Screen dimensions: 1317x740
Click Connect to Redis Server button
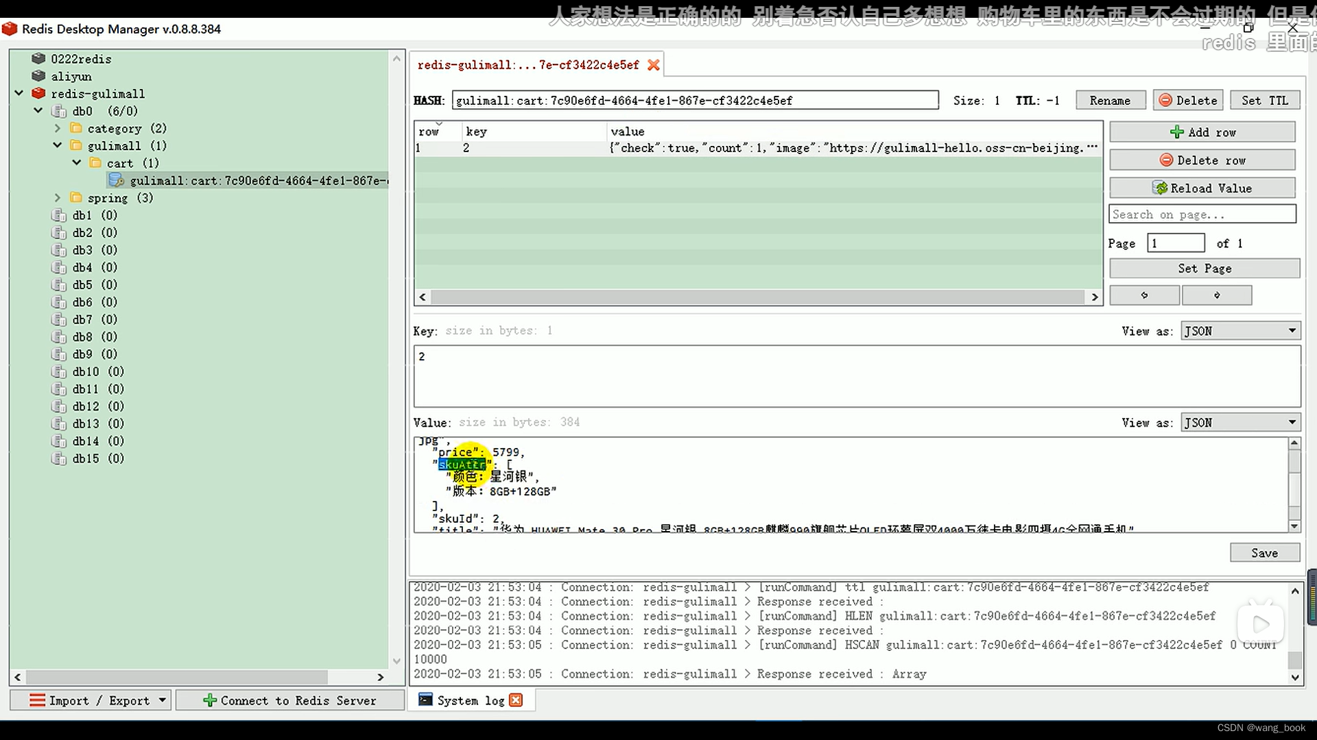(x=290, y=700)
